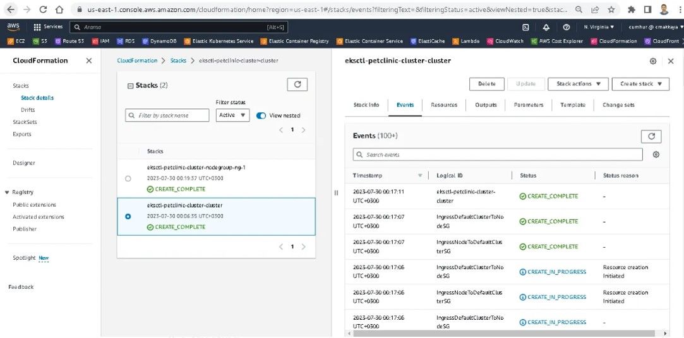Click the Search events input field

498,154
